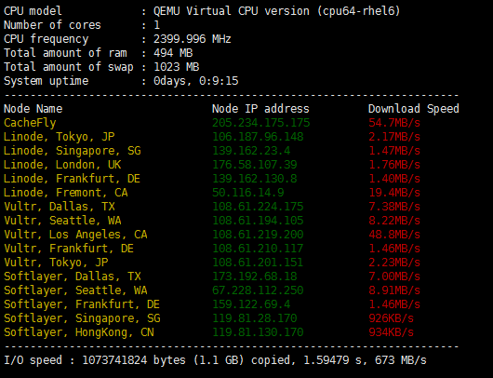Select IP address 108.61.194.105
This screenshot has width=493, height=378.
click(x=258, y=221)
